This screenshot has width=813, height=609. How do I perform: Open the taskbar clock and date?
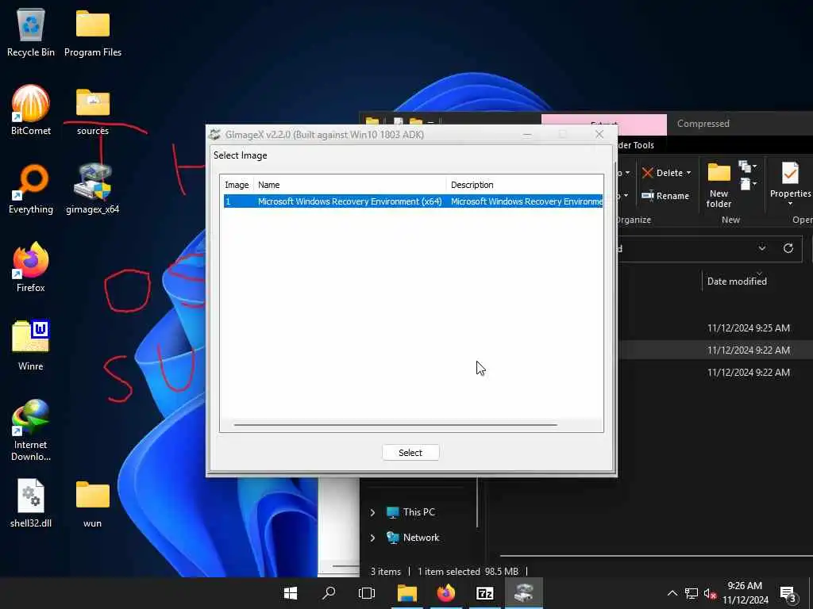(745, 593)
